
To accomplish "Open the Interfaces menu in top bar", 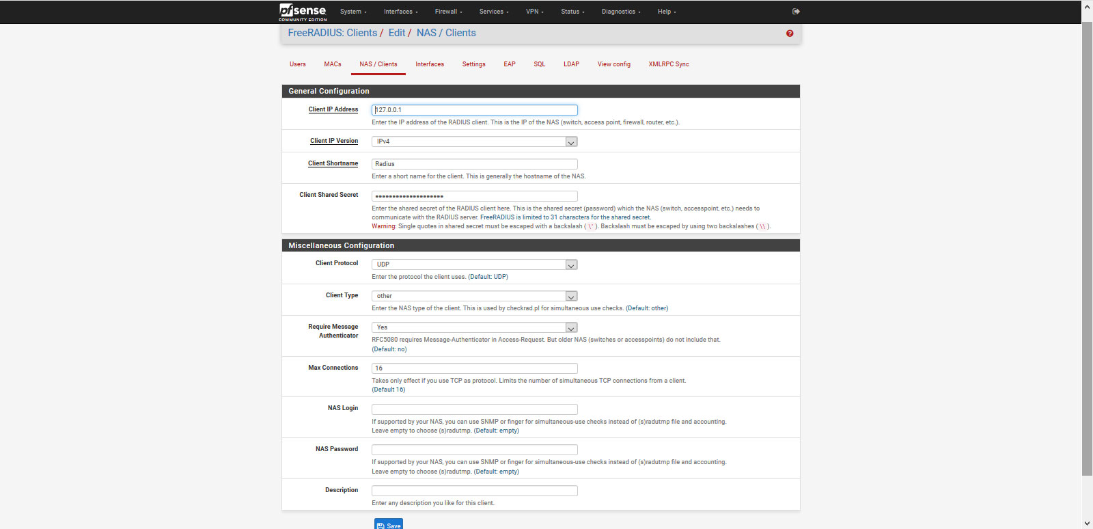I will (400, 12).
